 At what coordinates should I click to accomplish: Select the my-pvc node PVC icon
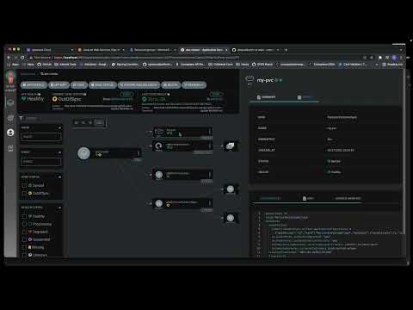158,132
